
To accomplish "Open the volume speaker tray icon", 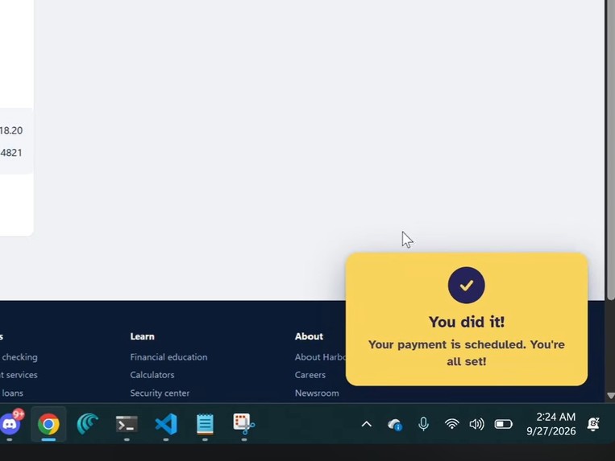I will coord(476,424).
